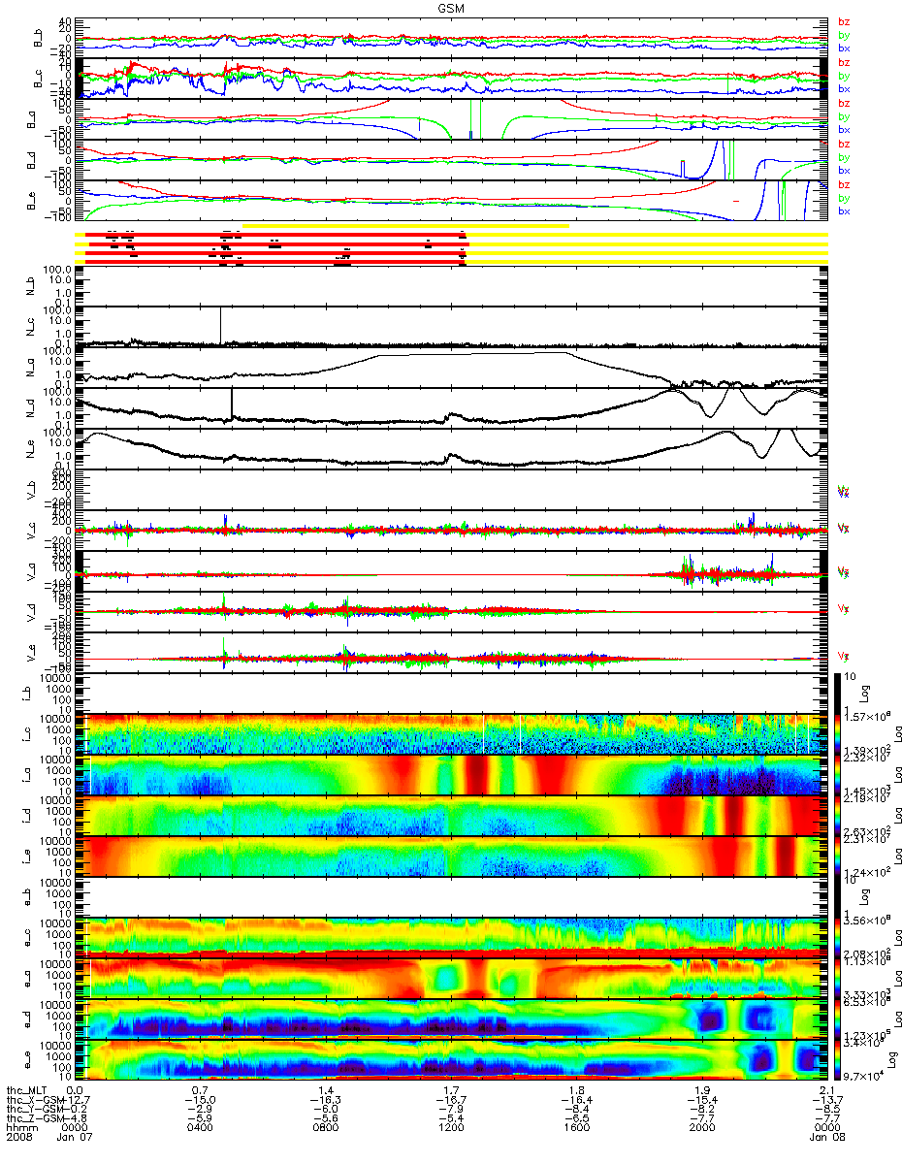The height and width of the screenshot is (1164, 902).
Task: Select the thc_MLT row label
Action: pyautogui.click(x=26, y=1090)
